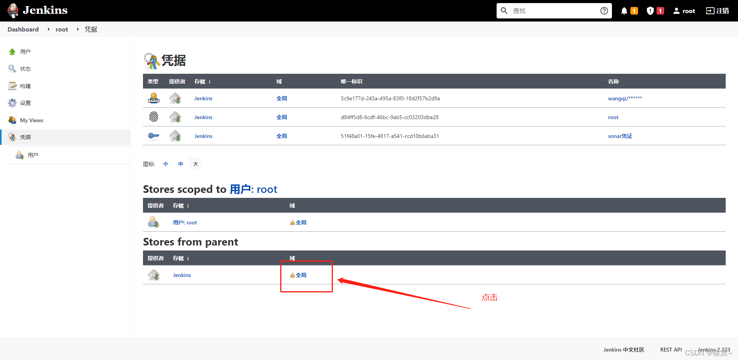The height and width of the screenshot is (360, 738).
Task: Expand breadcrumb arrow after Dashboard
Action: (x=48, y=29)
